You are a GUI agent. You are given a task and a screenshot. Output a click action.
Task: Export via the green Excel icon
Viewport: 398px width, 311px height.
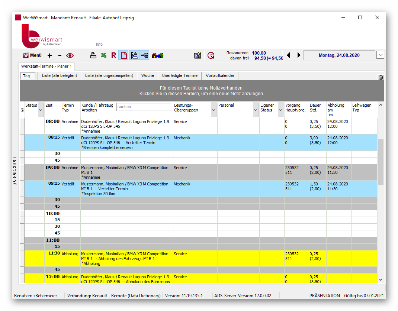click(x=103, y=55)
